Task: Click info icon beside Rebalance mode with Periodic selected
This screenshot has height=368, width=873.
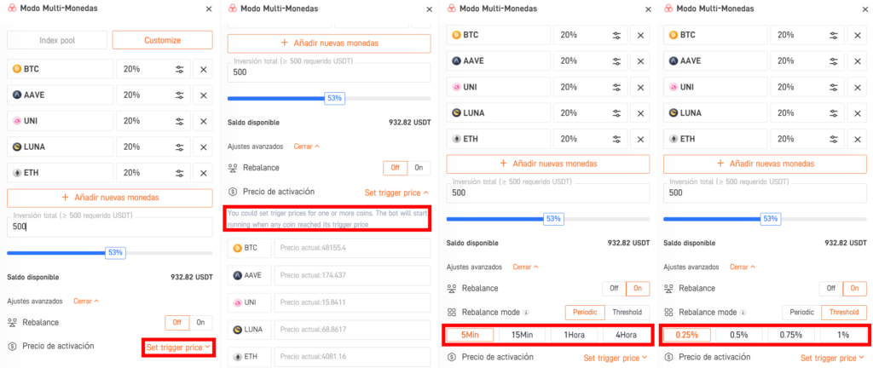Action: [526, 313]
